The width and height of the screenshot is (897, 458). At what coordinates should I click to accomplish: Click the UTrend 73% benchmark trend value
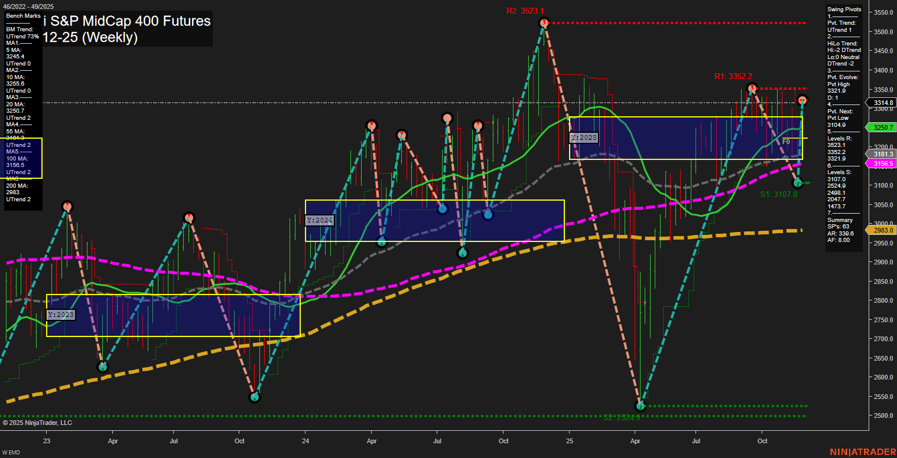click(x=22, y=37)
